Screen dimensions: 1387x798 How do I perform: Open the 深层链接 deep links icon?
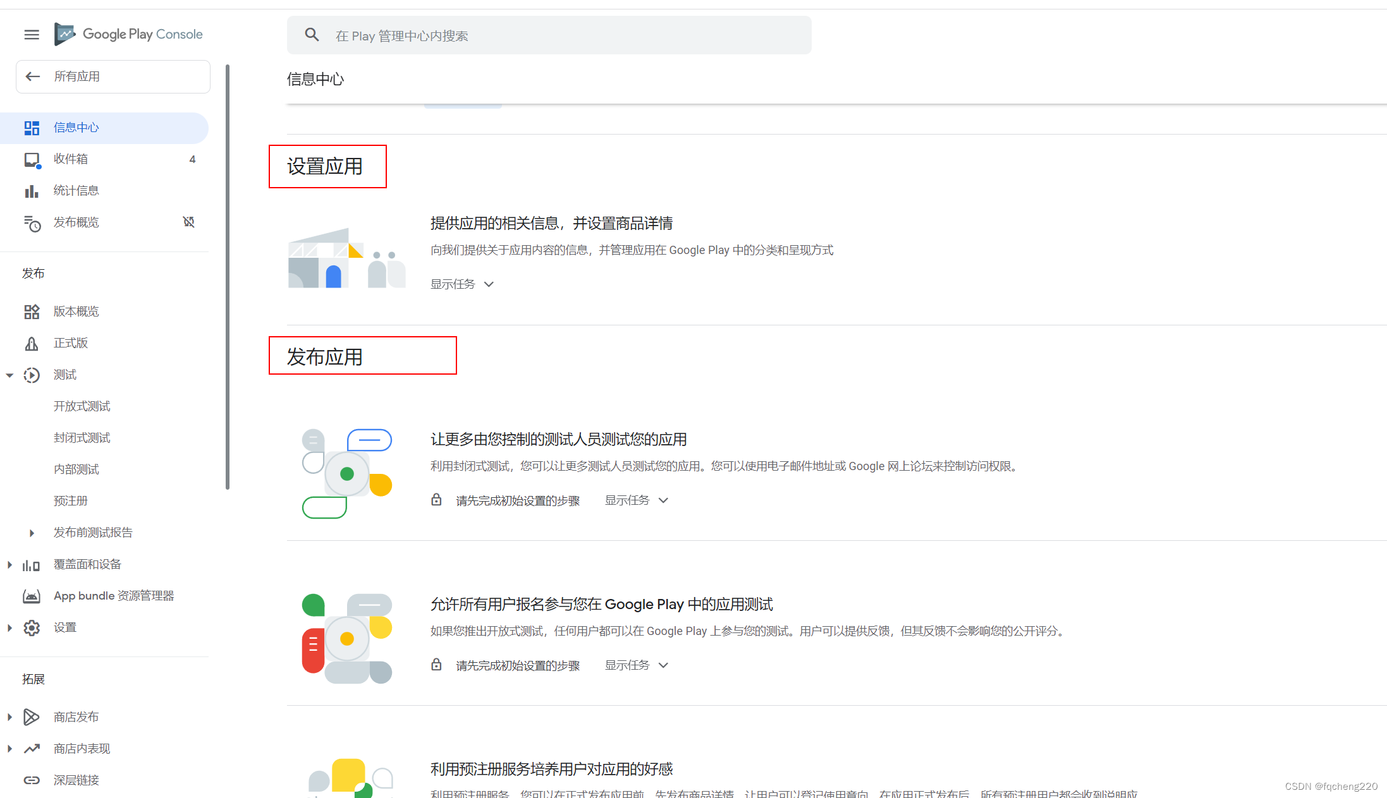[x=32, y=780]
